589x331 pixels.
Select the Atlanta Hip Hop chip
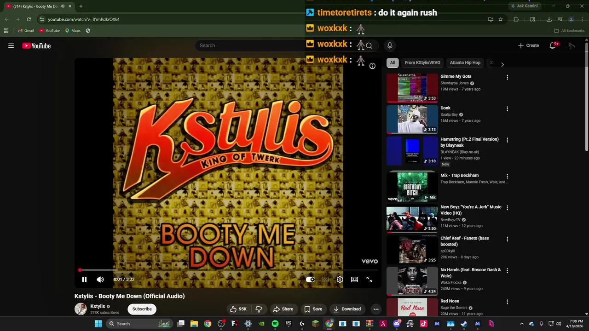pos(465,63)
